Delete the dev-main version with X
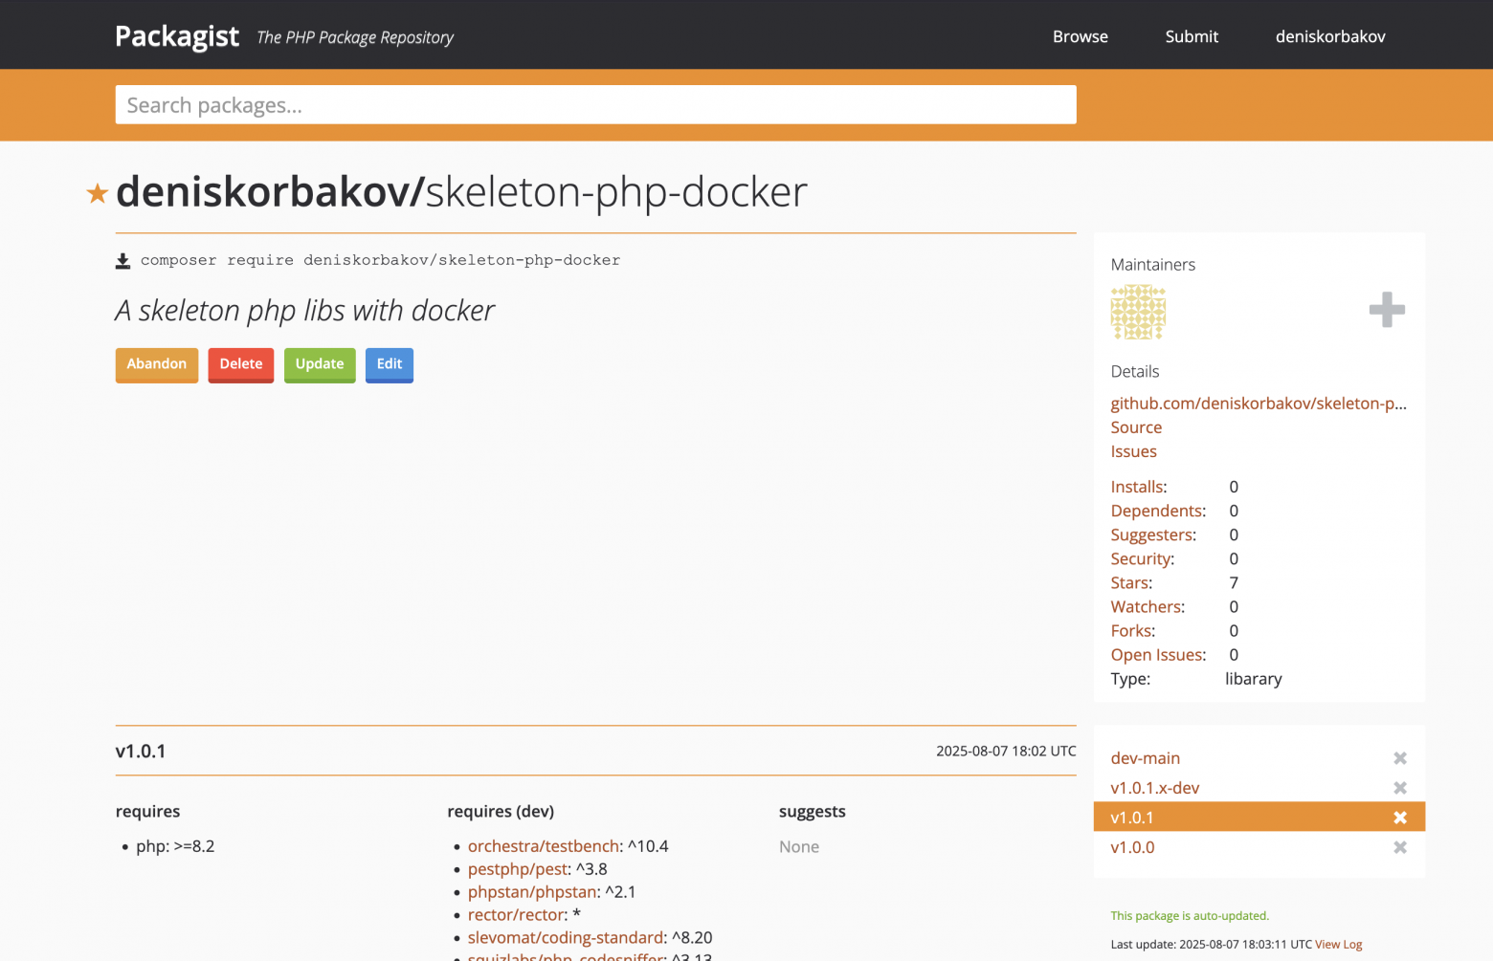This screenshot has width=1493, height=961. [x=1400, y=758]
